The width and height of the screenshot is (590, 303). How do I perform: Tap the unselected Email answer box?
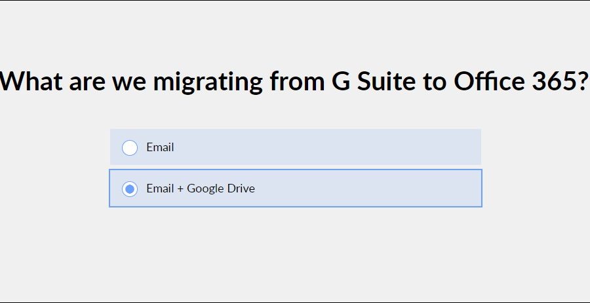click(295, 147)
